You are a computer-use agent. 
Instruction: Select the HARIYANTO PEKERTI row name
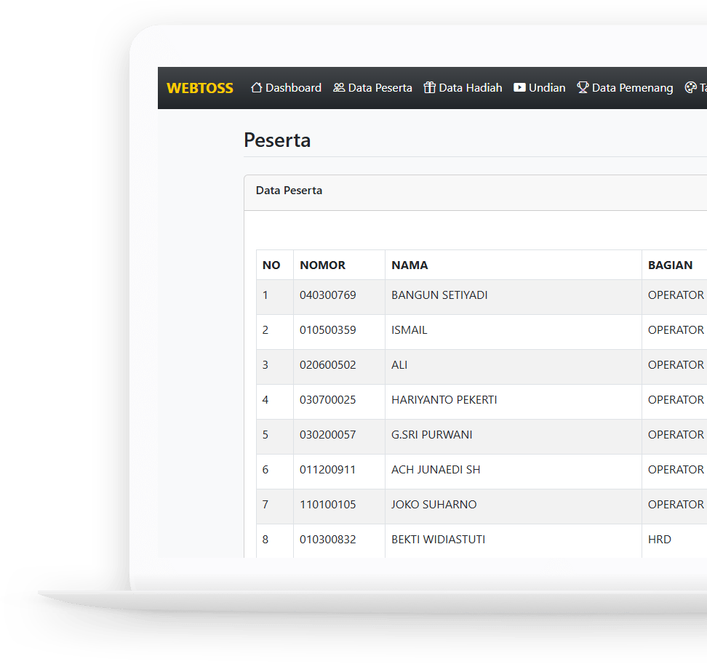coord(444,400)
